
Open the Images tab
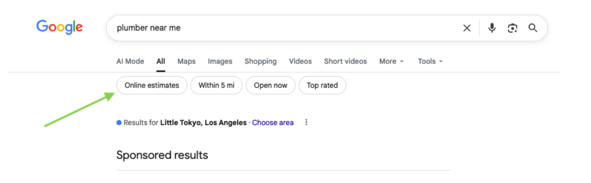[x=220, y=61]
